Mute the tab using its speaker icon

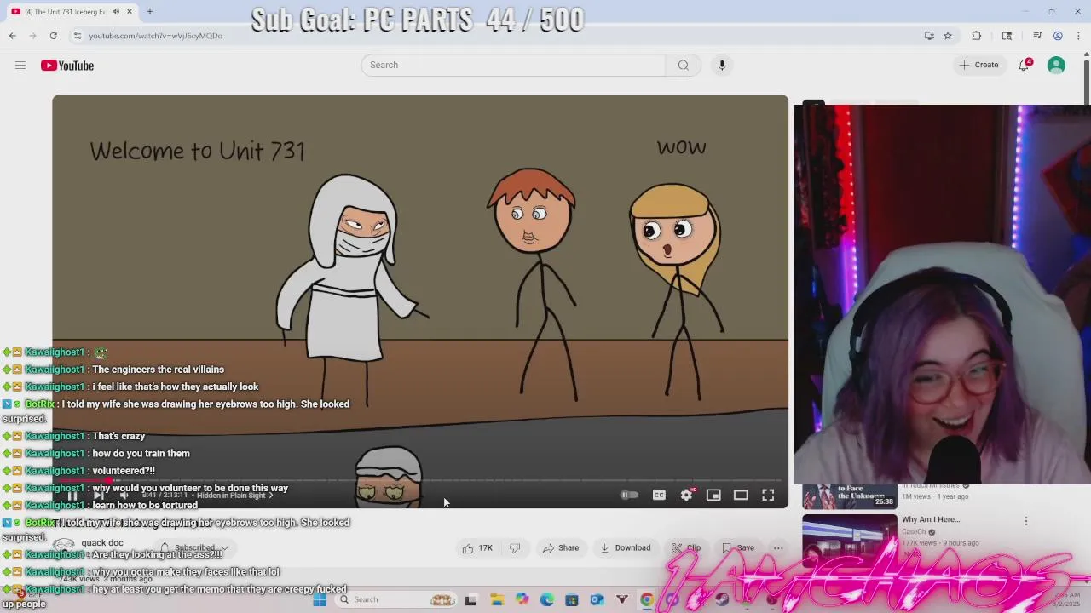[x=115, y=12]
